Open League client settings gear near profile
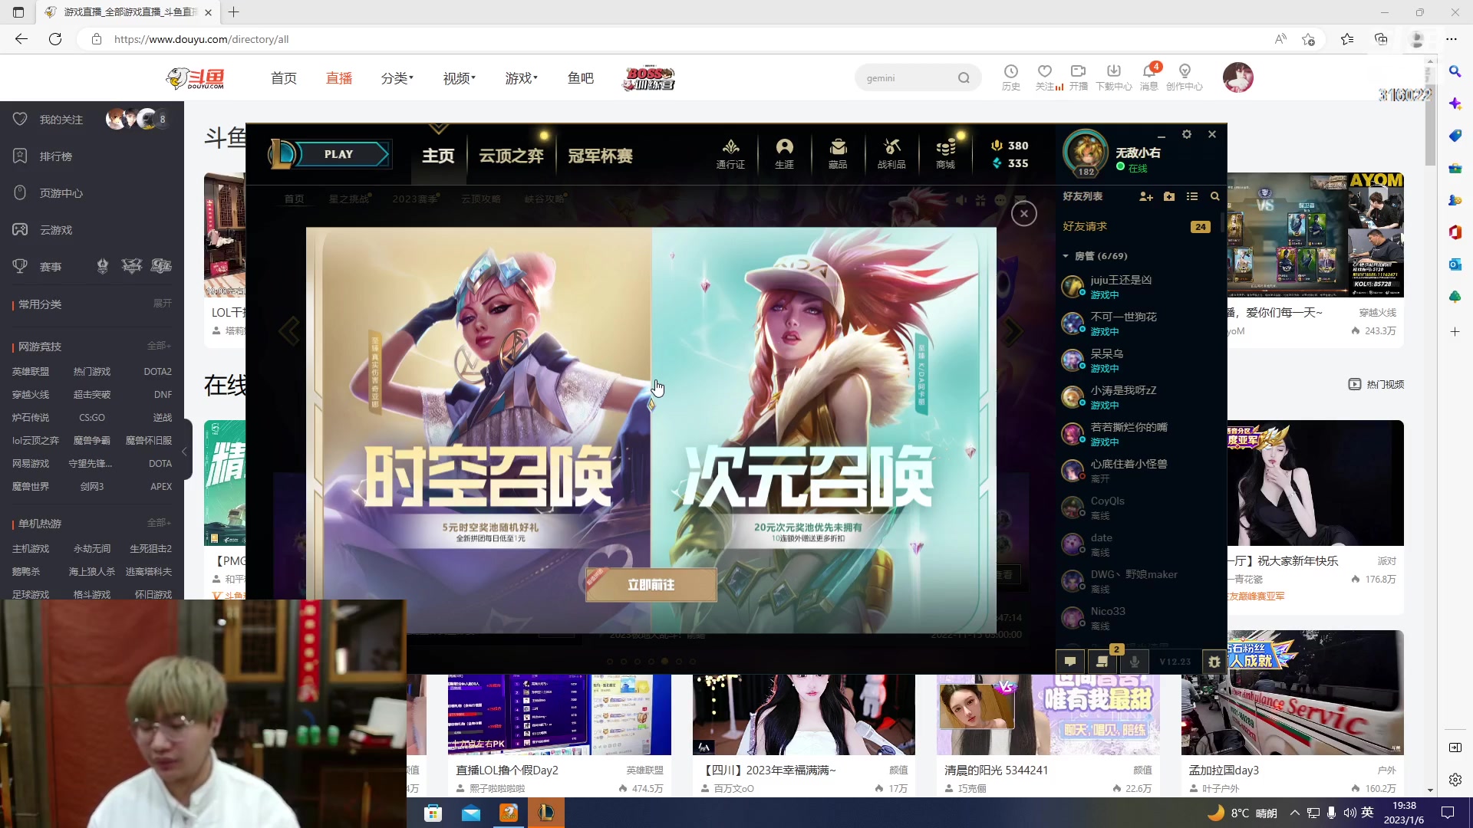This screenshot has width=1473, height=828. [x=1187, y=134]
